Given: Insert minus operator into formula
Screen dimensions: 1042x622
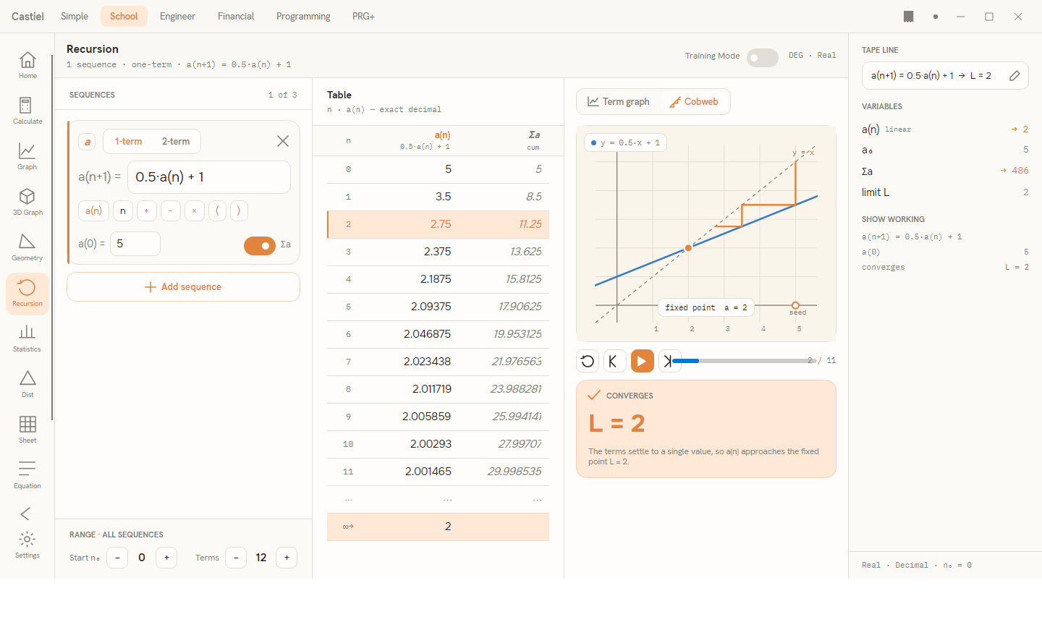Looking at the screenshot, I should pos(170,210).
